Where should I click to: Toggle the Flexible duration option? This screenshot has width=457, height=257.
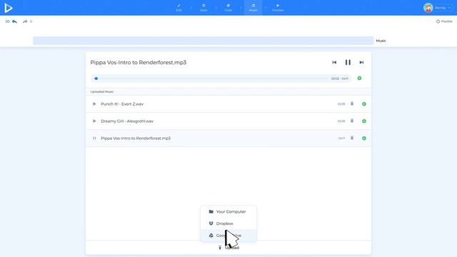coord(444,21)
